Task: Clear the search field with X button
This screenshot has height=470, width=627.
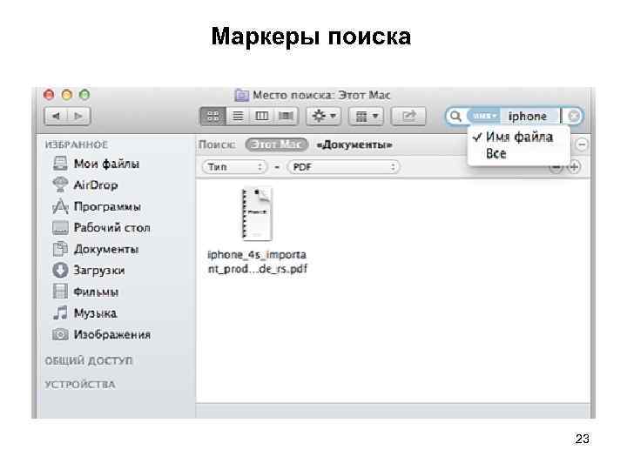Action: coord(573,116)
